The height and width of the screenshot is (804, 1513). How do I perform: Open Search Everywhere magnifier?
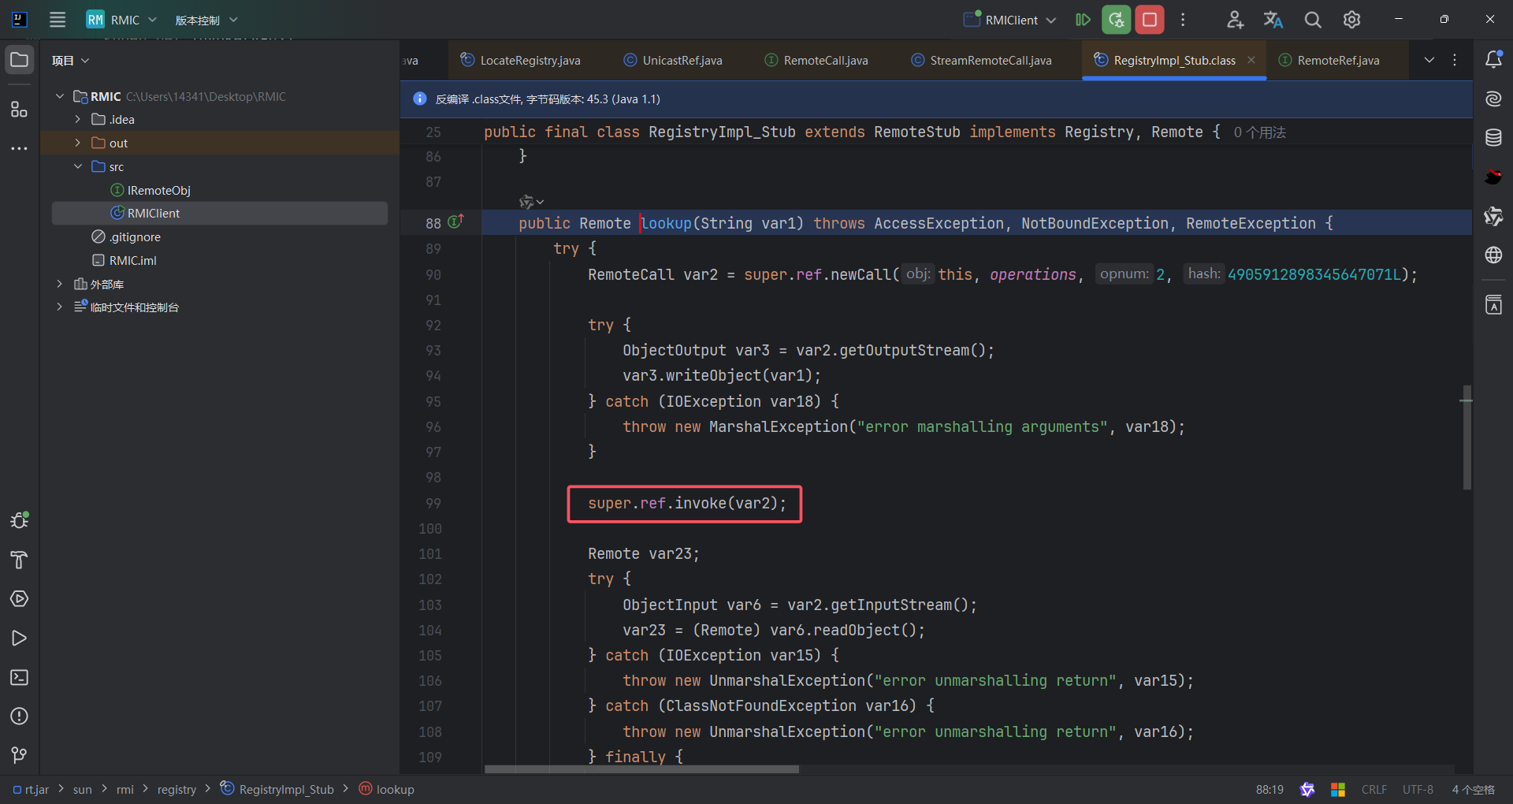(1313, 20)
